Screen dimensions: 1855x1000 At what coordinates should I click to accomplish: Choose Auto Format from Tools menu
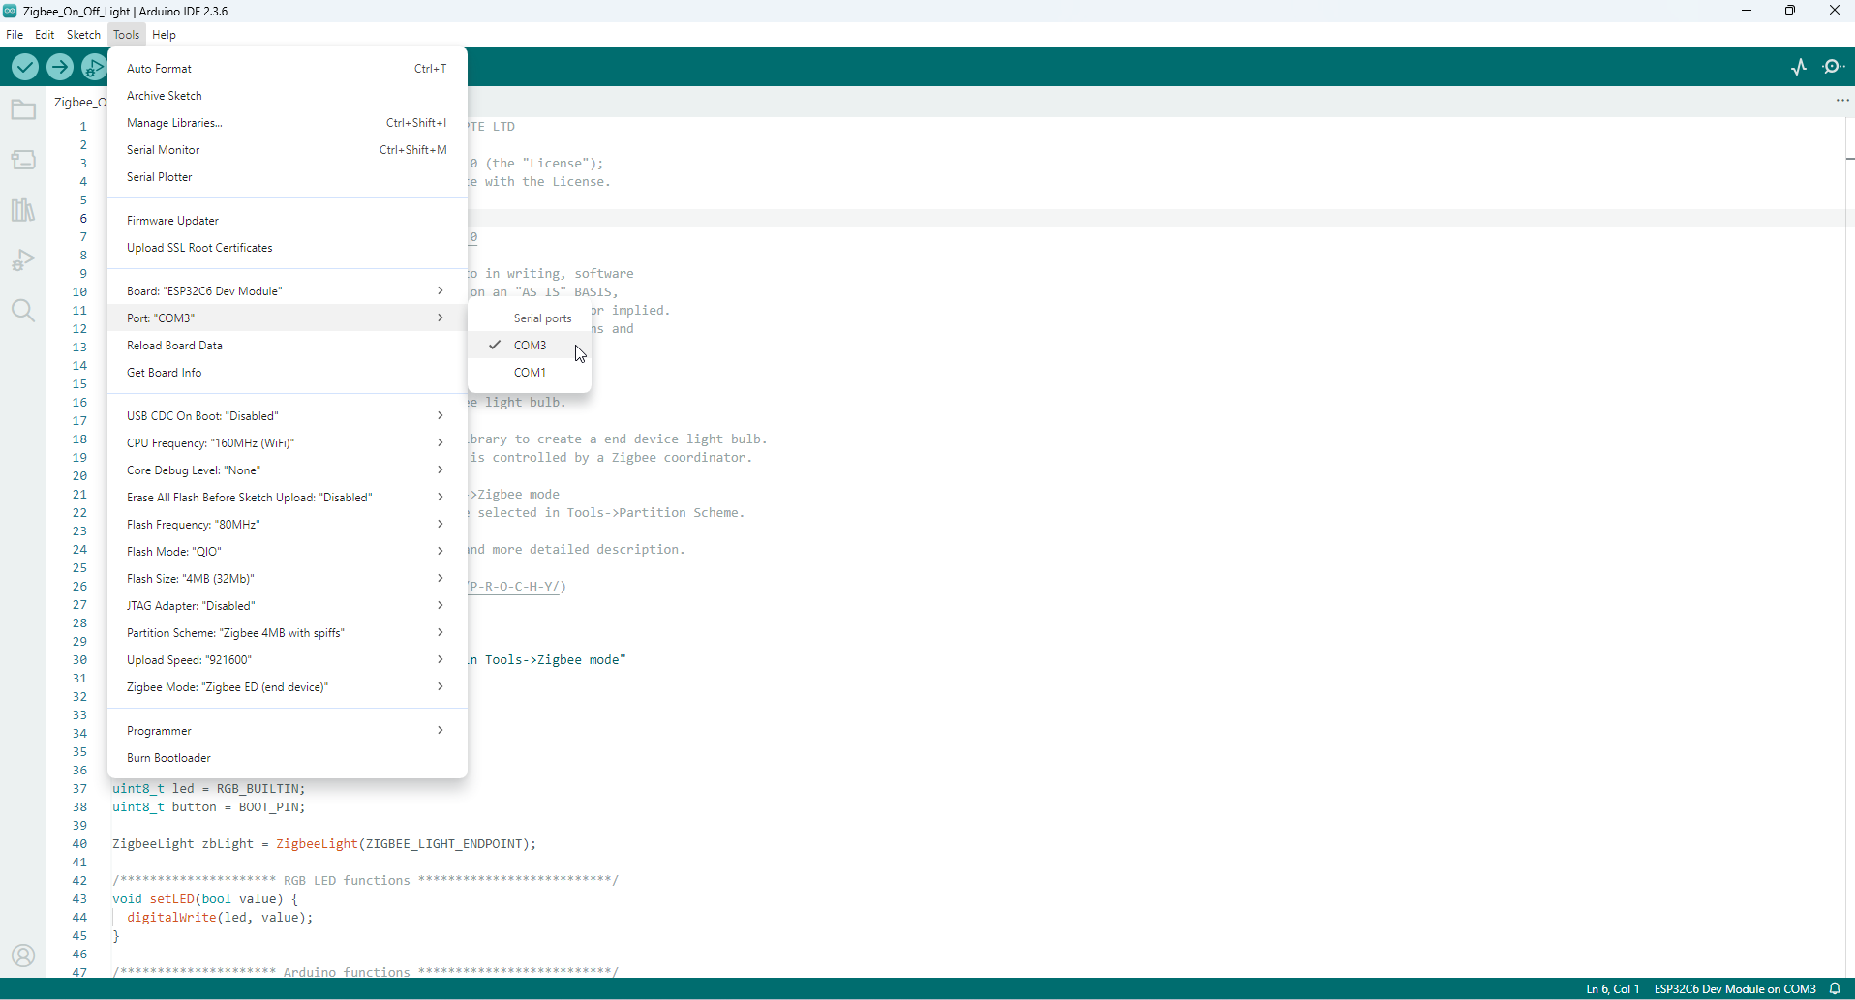(160, 69)
